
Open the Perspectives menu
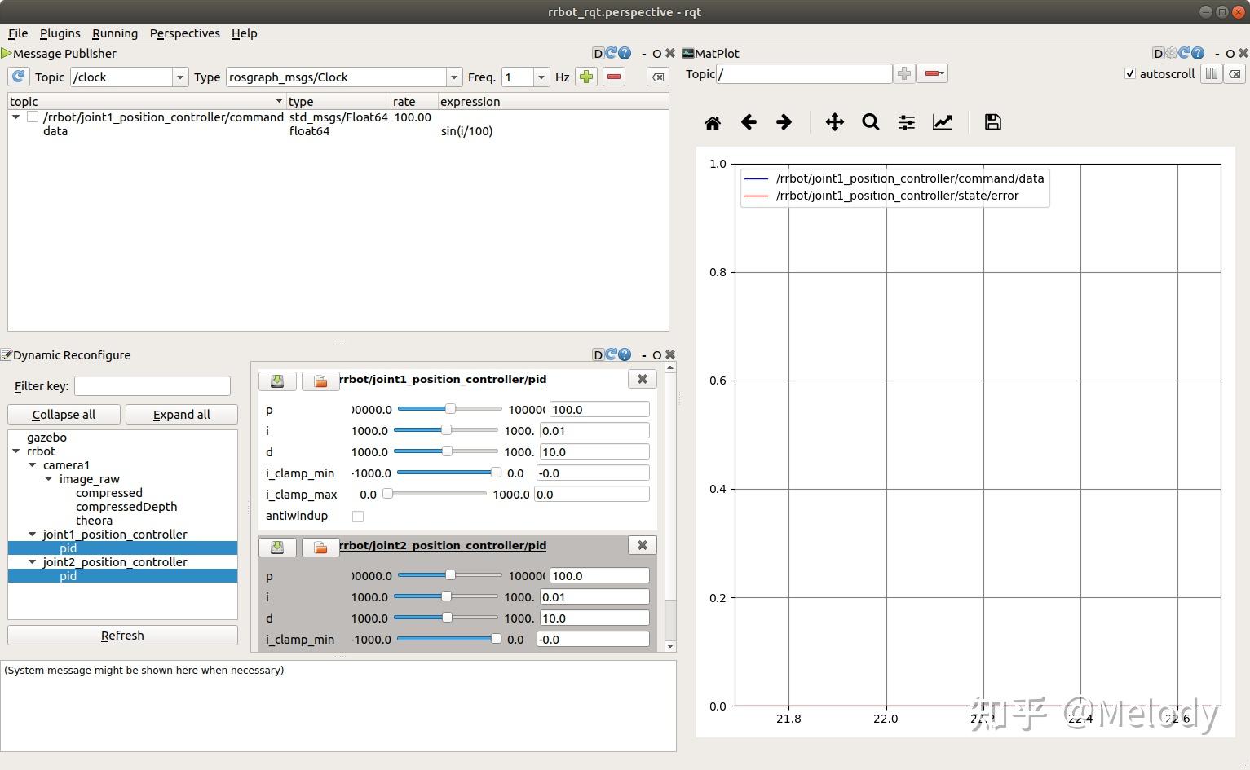(x=184, y=33)
